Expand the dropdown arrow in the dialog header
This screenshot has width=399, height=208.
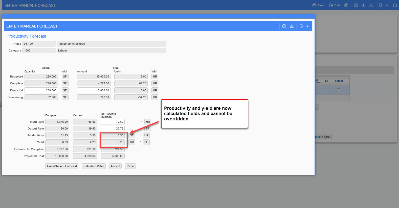tap(307, 26)
